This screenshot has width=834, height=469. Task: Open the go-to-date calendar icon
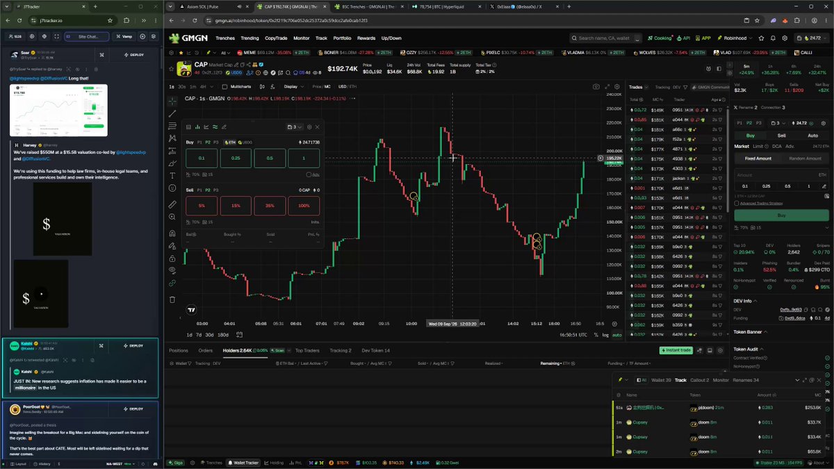click(x=238, y=335)
